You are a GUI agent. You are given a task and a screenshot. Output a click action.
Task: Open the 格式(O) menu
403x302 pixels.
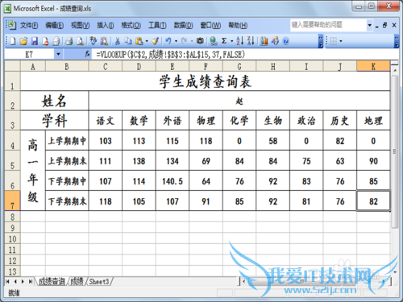pos(131,26)
